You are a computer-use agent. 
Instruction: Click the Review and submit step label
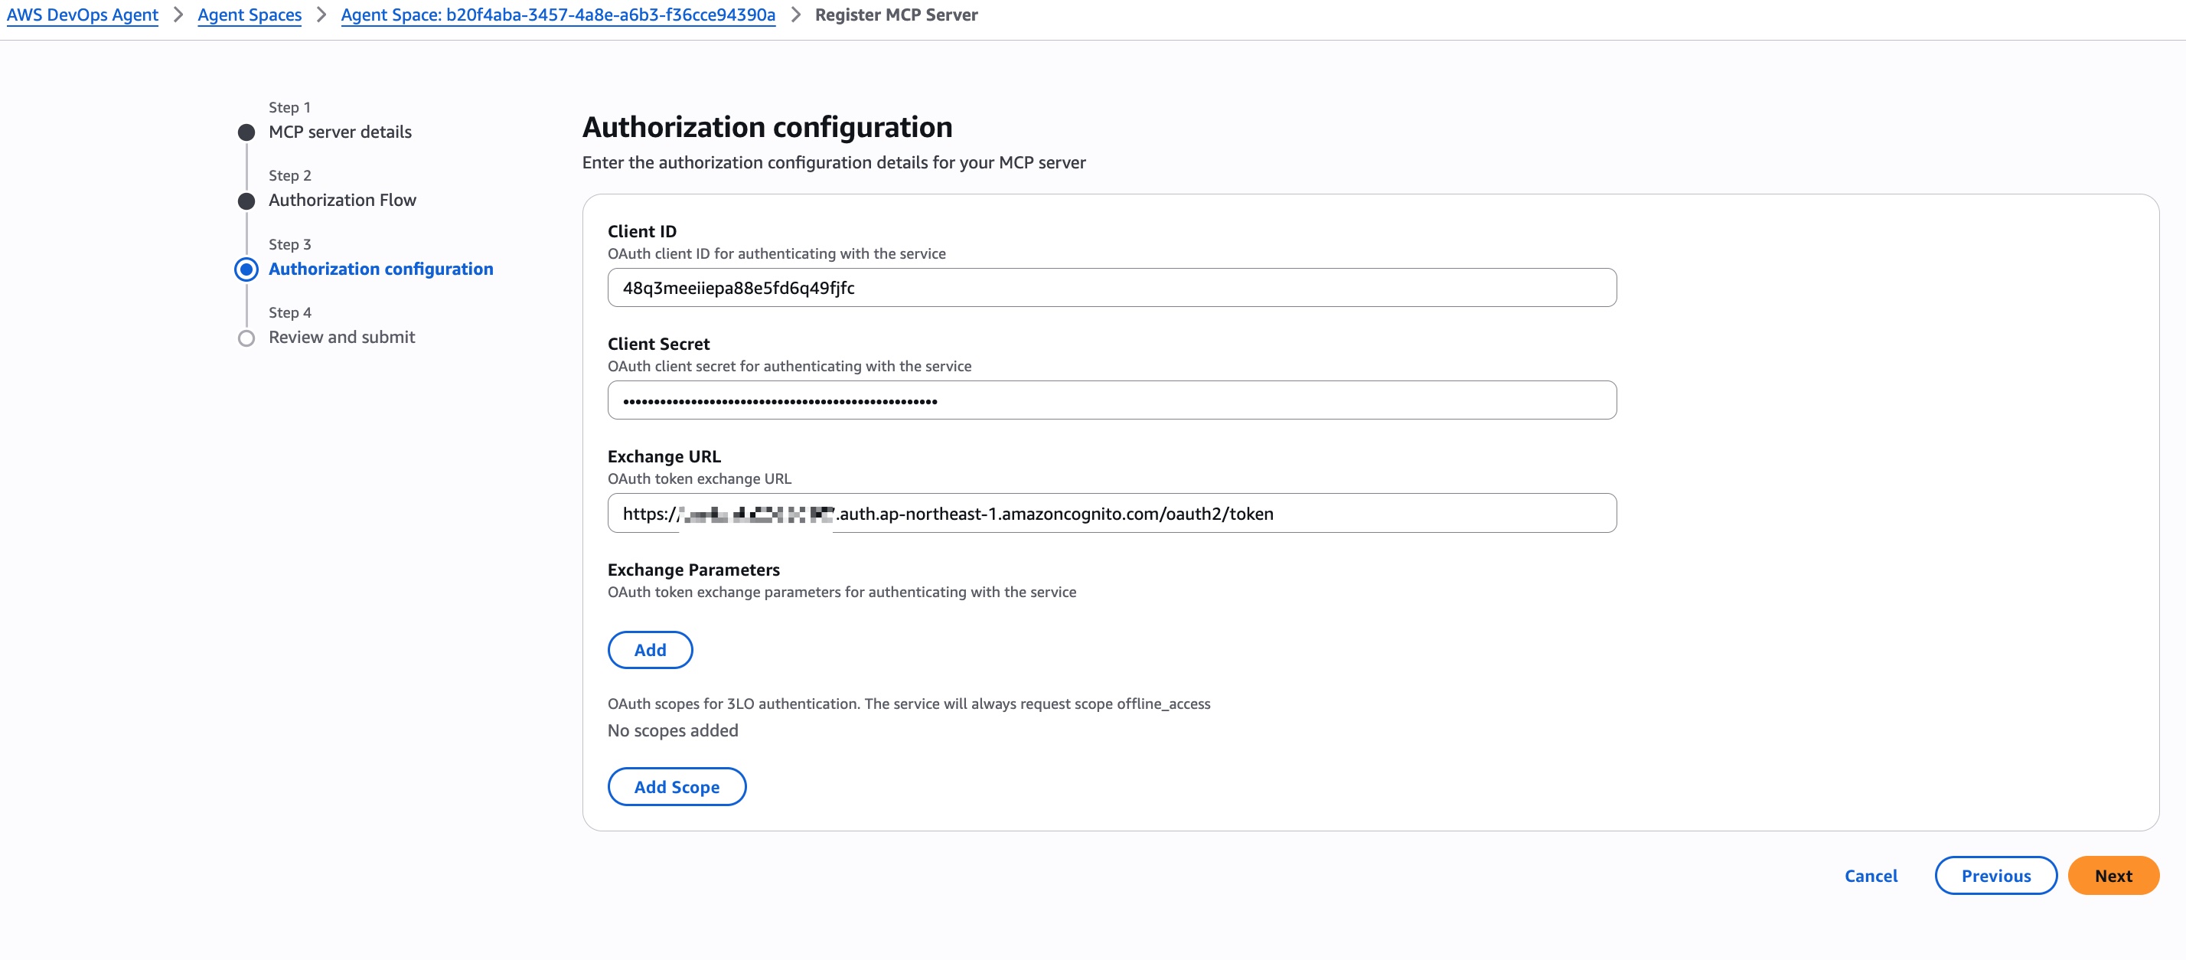click(x=341, y=337)
